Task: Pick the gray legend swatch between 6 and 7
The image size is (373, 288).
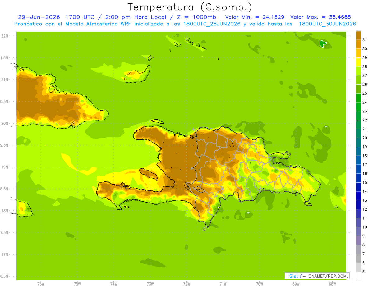Action: 358,258
